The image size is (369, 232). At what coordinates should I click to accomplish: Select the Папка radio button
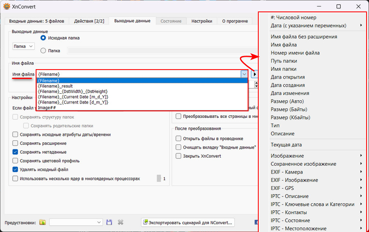[x=43, y=50]
